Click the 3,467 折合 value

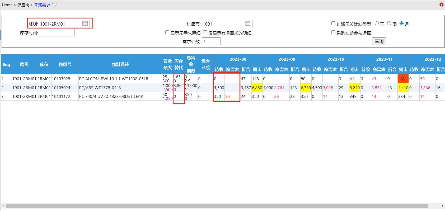click(246, 88)
